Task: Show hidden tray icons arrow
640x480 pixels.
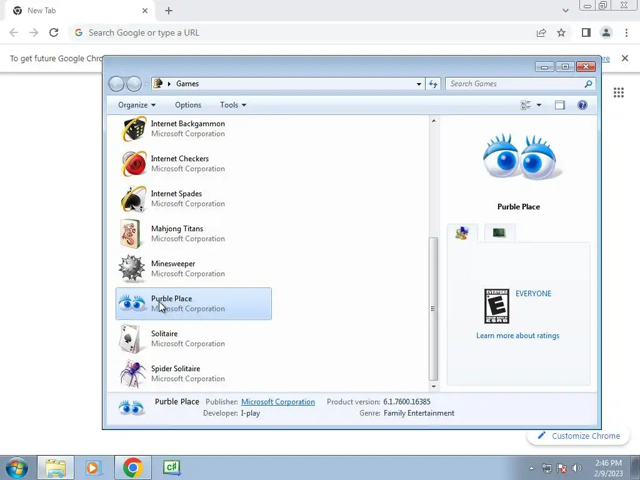Action: pyautogui.click(x=531, y=468)
